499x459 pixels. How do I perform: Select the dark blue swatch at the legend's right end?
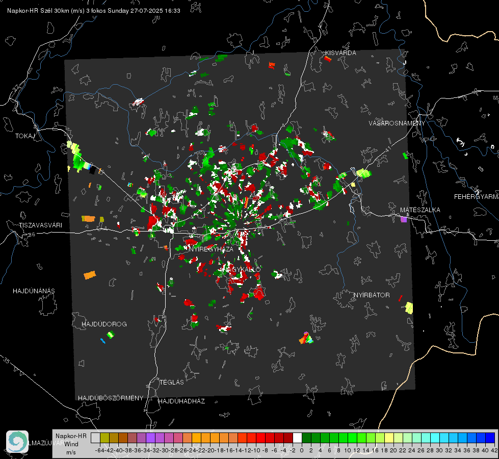coord(490,438)
